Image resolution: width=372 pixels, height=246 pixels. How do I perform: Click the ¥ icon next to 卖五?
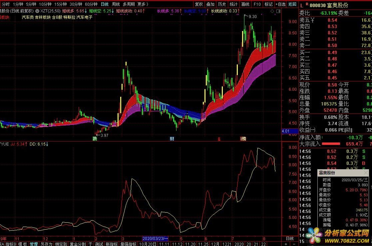tap(313, 20)
